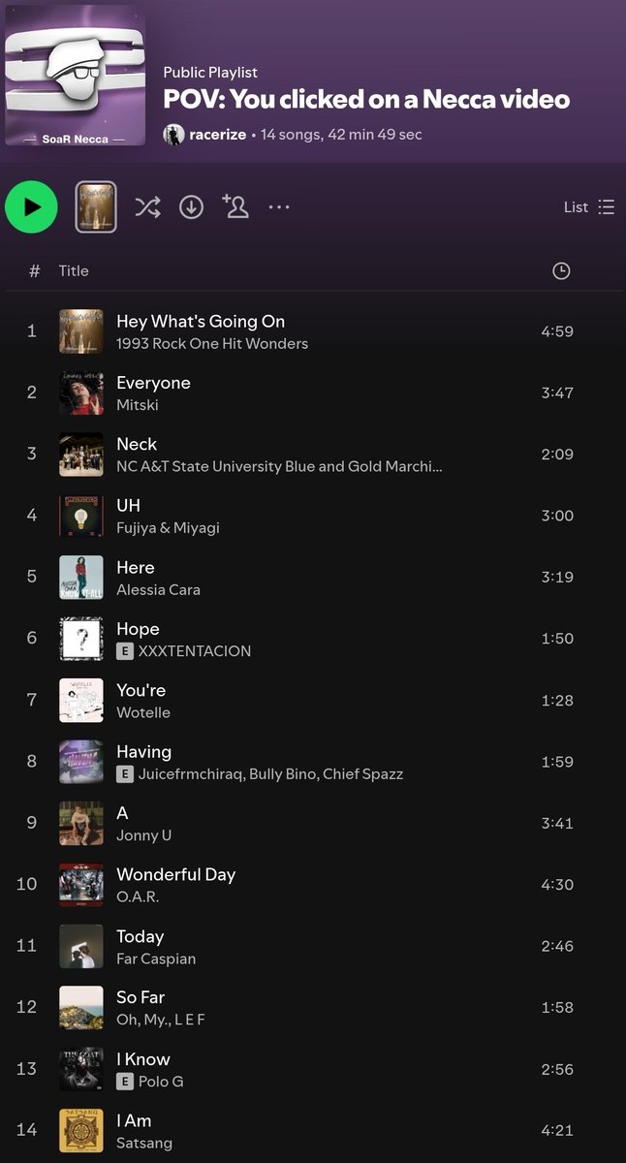This screenshot has width=626, height=1163.
Task: Open artist Wotelle
Action: tap(143, 712)
